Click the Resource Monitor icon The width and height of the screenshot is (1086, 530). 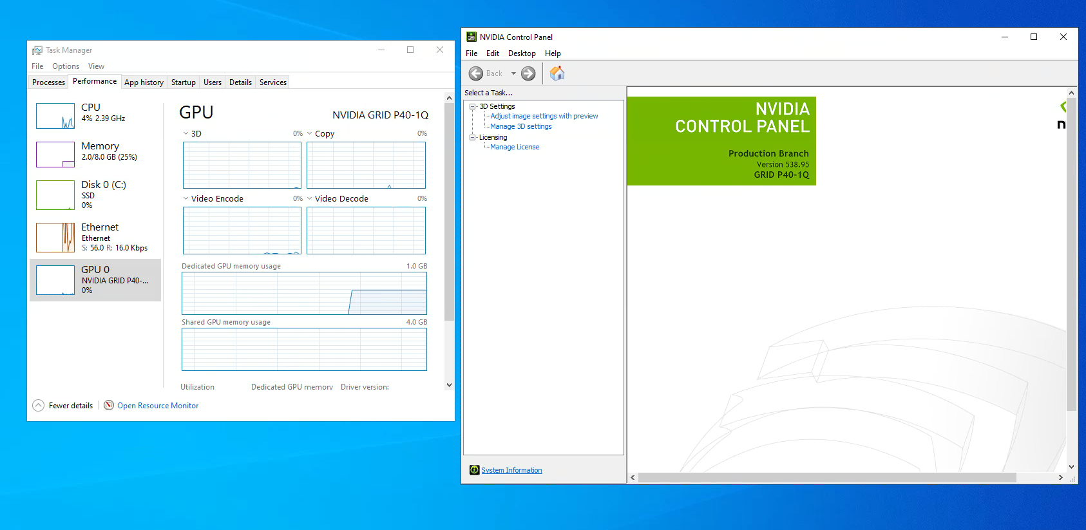(x=109, y=405)
